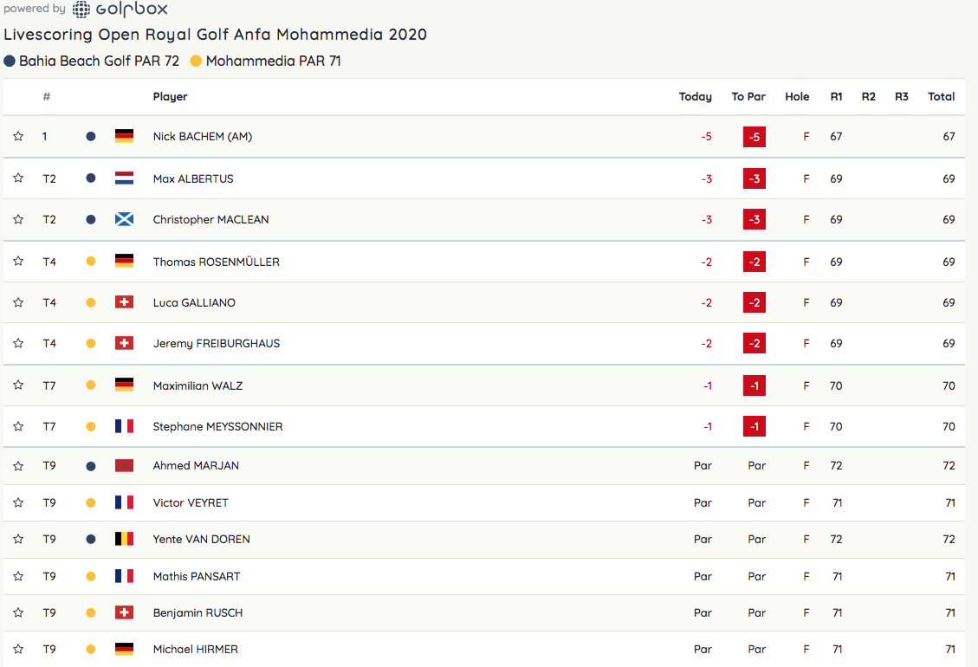Click the Swiss flag for Benjamin RUSCH
978x667 pixels.
pos(124,612)
